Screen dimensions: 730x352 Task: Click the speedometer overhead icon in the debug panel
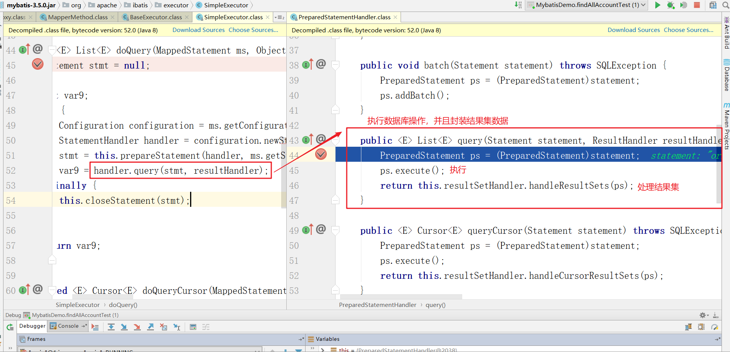(715, 327)
